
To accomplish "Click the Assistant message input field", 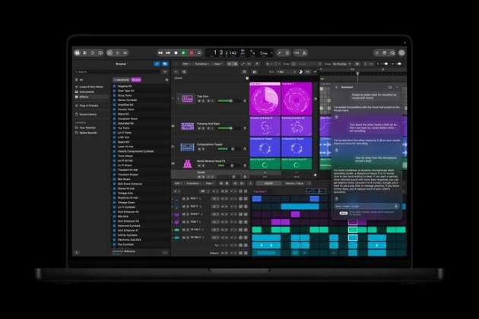I will (x=365, y=207).
